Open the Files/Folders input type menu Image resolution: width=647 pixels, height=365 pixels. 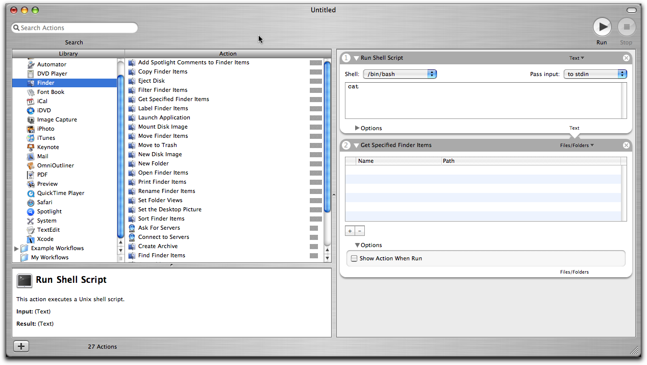(577, 145)
